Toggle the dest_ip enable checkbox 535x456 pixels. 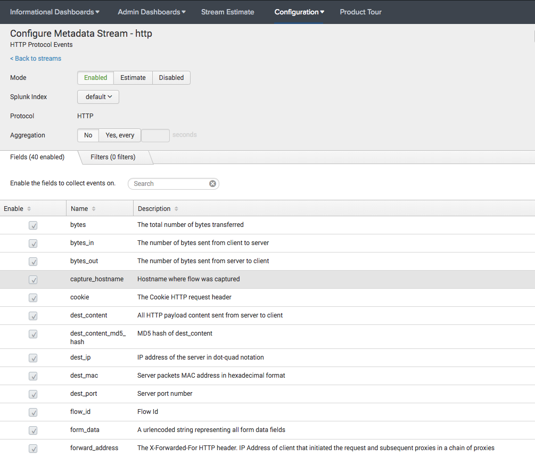pyautogui.click(x=33, y=358)
